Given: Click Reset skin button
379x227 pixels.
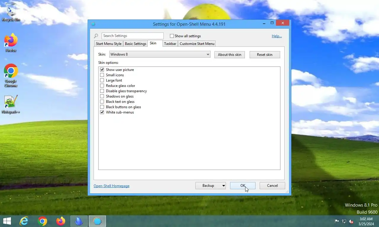Looking at the screenshot, I should 265,55.
